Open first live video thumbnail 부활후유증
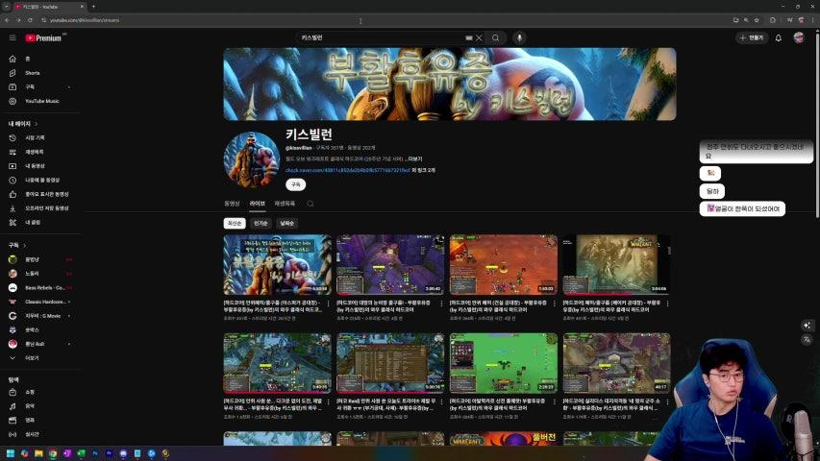 tap(277, 265)
